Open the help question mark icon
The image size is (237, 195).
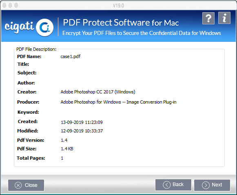[208, 18]
